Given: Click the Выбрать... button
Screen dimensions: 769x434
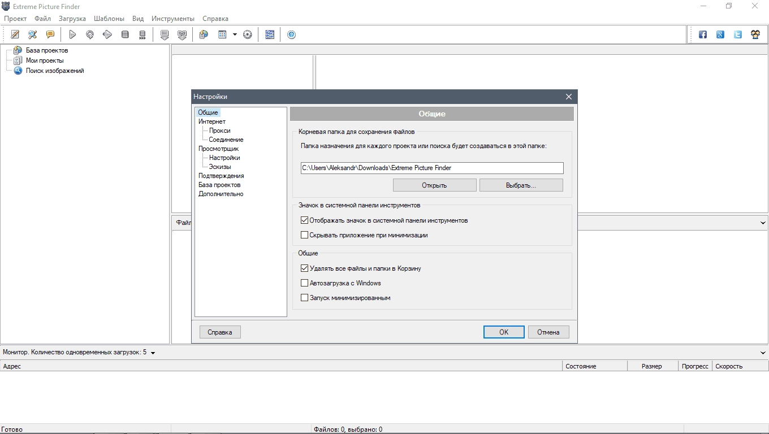Looking at the screenshot, I should 521,185.
